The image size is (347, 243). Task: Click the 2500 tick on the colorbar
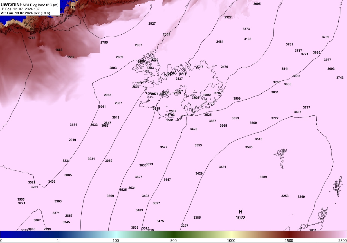pyautogui.click(x=343, y=241)
